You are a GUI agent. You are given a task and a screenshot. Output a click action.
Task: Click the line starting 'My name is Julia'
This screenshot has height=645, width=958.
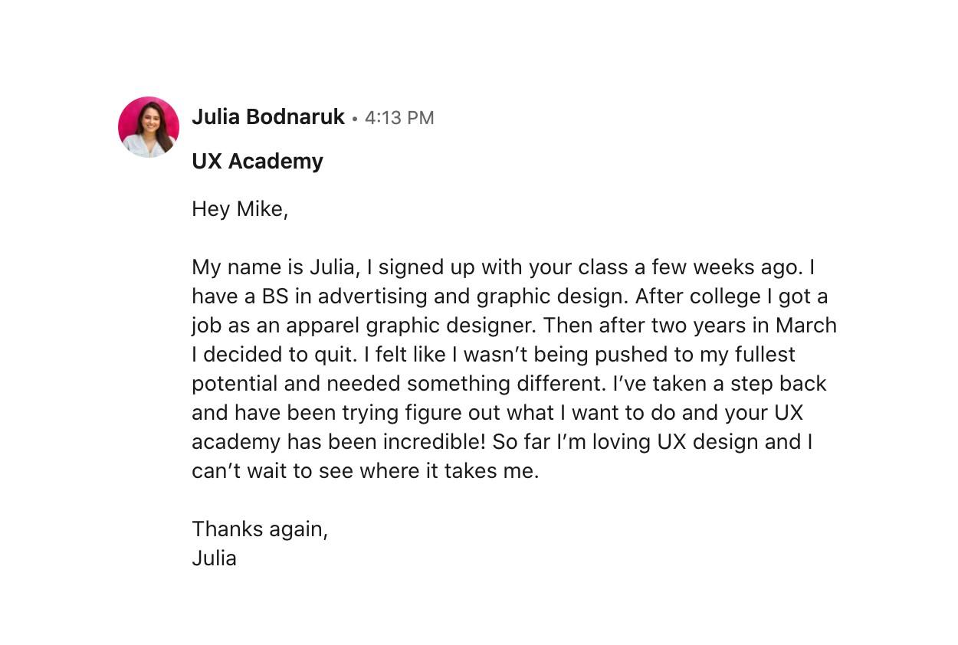504,268
